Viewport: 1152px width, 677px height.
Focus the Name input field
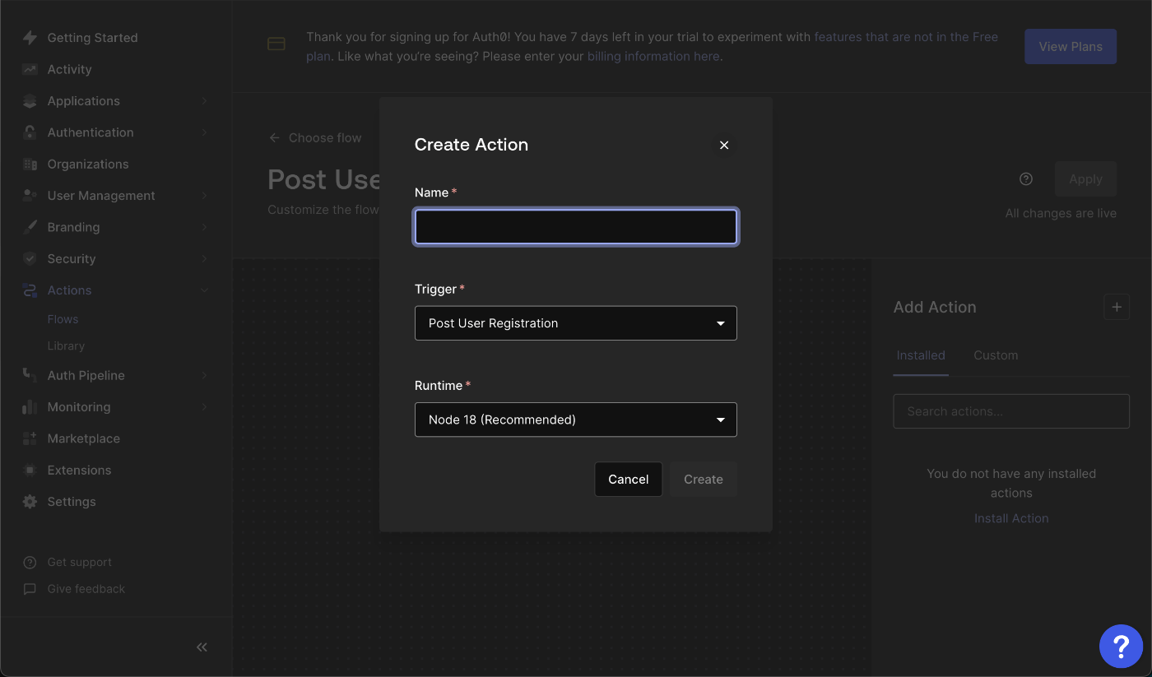pos(576,227)
